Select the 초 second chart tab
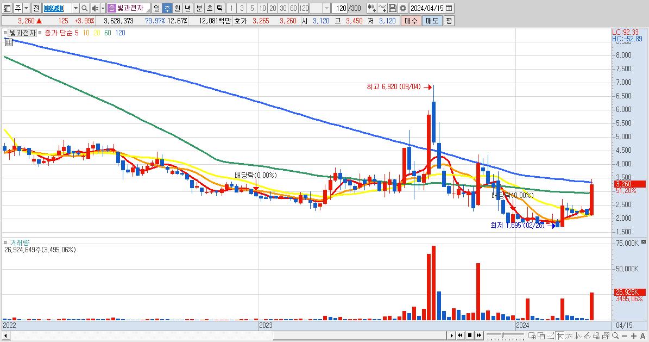649x342 pixels. (210, 8)
